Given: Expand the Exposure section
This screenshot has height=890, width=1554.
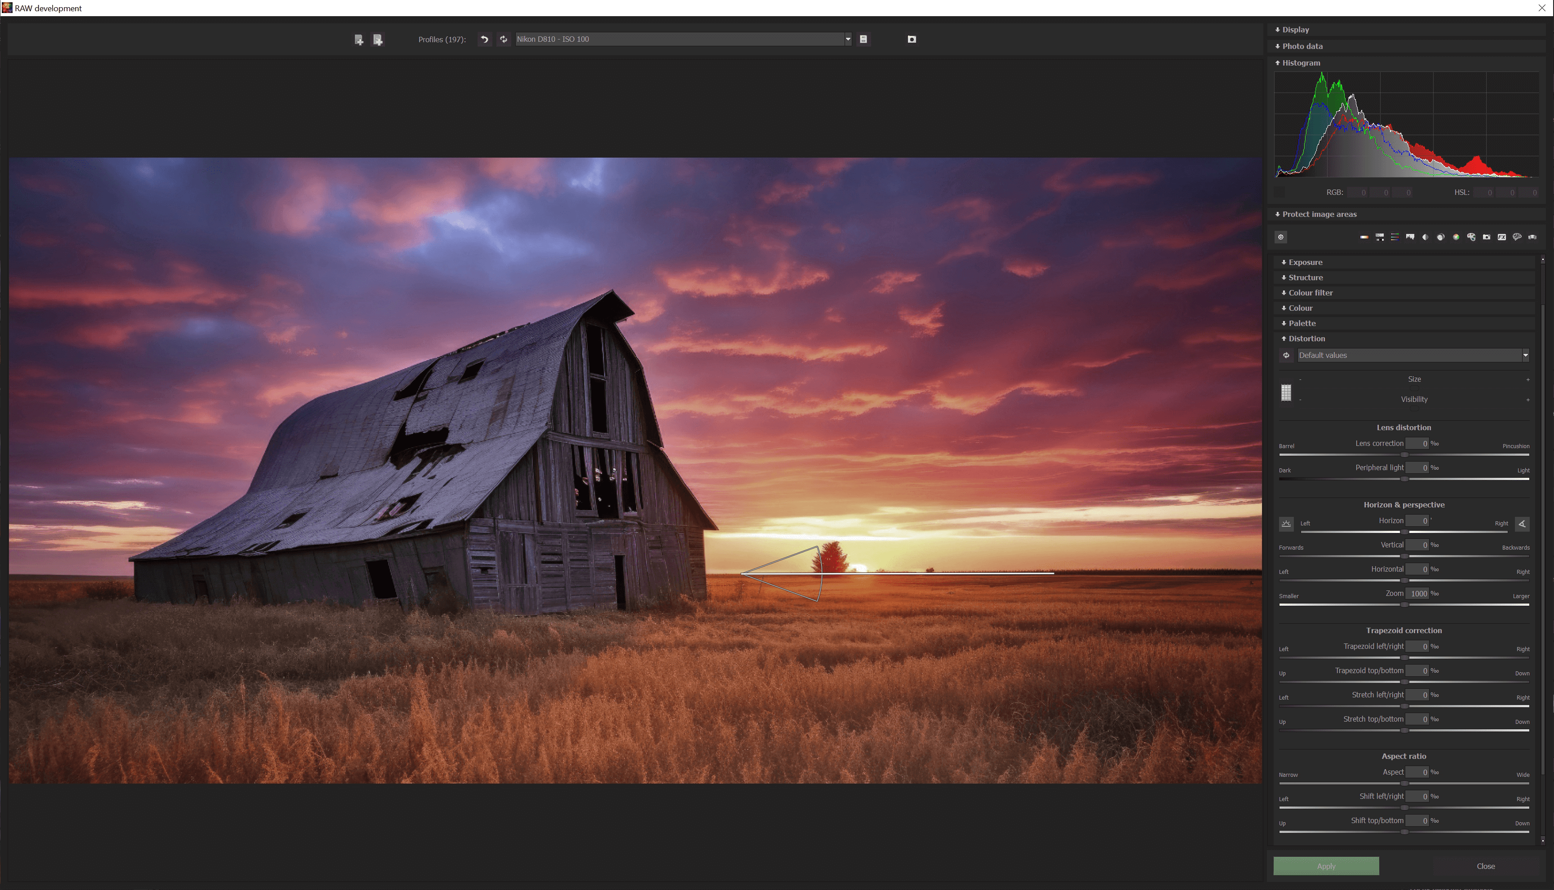Looking at the screenshot, I should 1305,262.
